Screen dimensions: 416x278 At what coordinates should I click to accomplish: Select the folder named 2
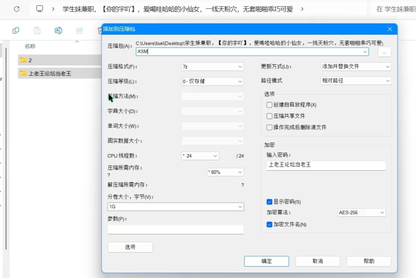click(60, 60)
